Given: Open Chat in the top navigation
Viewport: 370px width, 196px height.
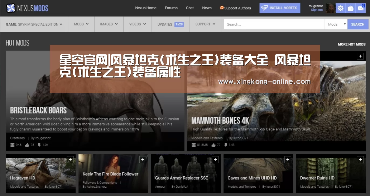Looking at the screenshot, I should 190,8.
